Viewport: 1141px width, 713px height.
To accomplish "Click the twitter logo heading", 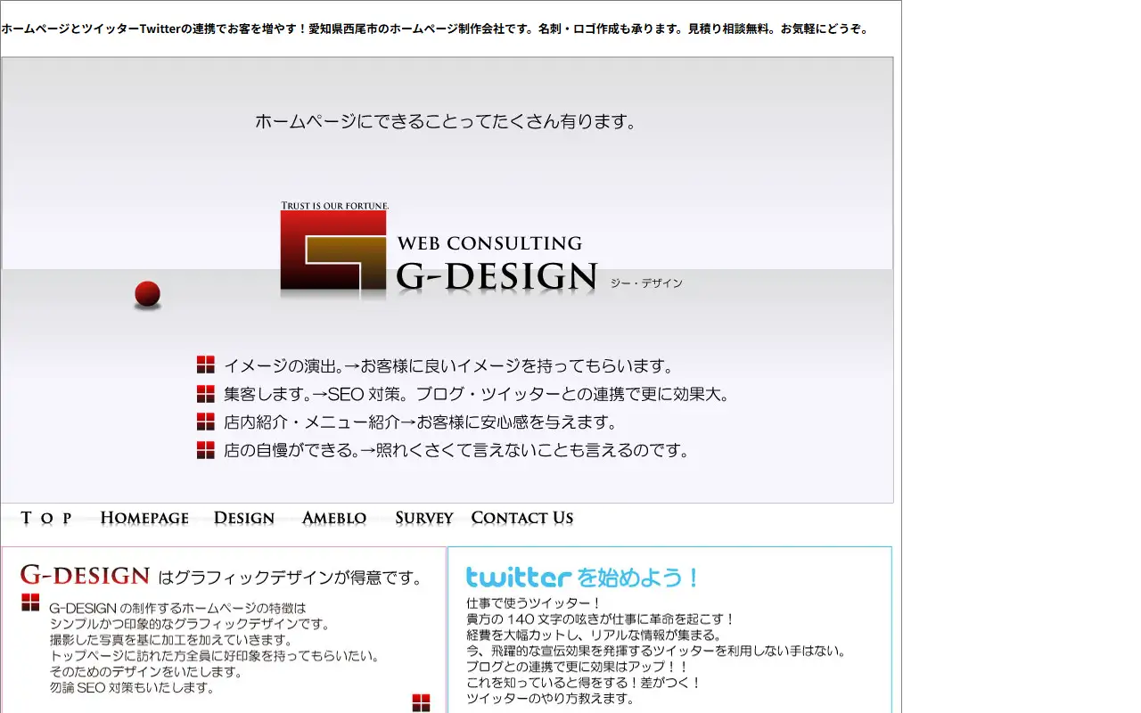I will coord(518,578).
